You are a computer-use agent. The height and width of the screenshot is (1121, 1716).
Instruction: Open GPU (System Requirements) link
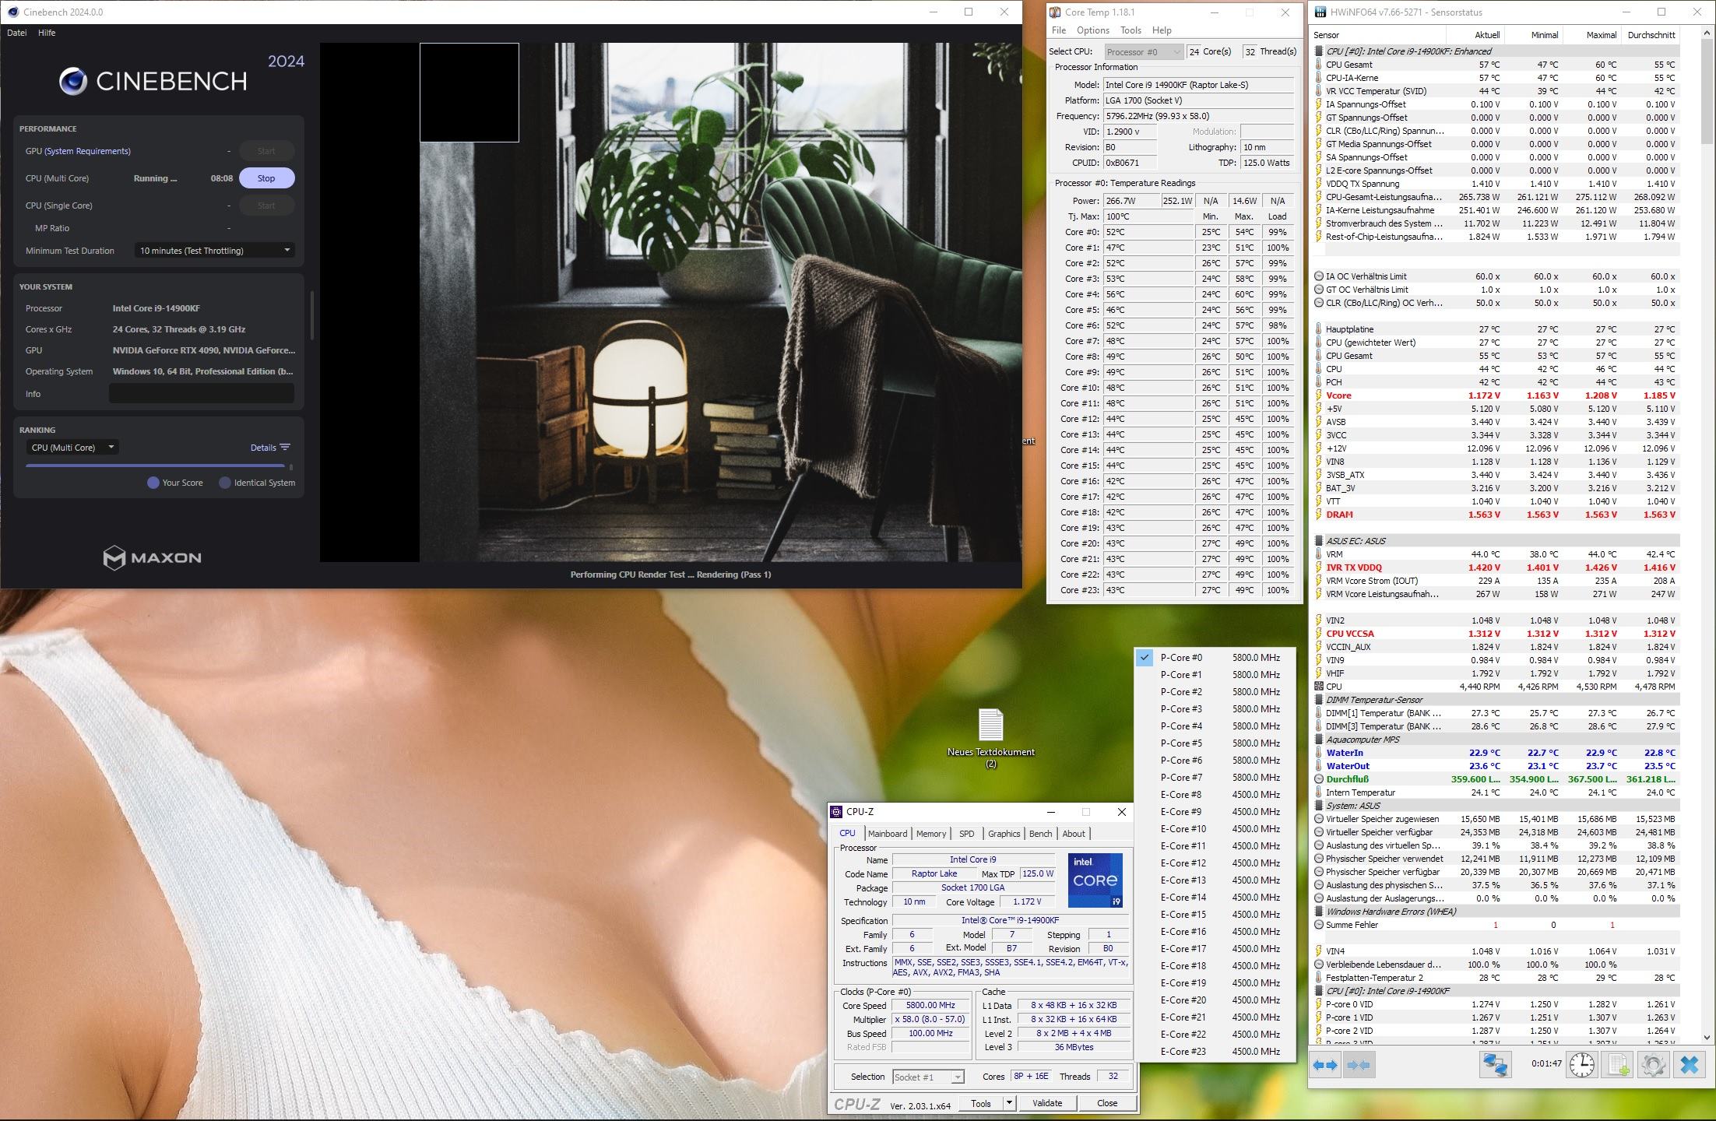[x=87, y=151]
